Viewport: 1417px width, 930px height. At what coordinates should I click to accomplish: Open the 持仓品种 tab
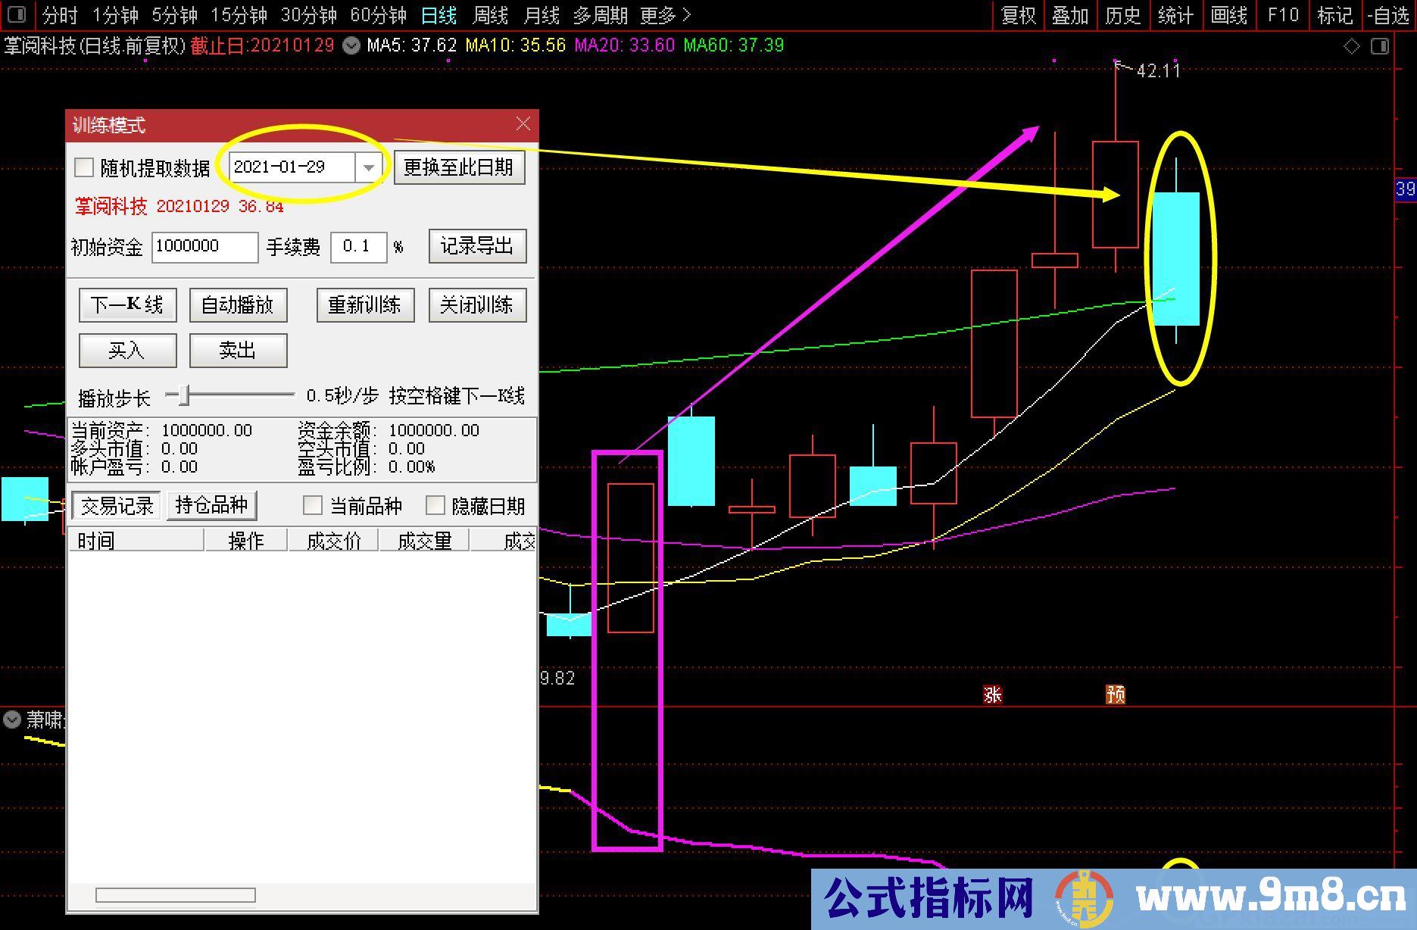coord(211,505)
